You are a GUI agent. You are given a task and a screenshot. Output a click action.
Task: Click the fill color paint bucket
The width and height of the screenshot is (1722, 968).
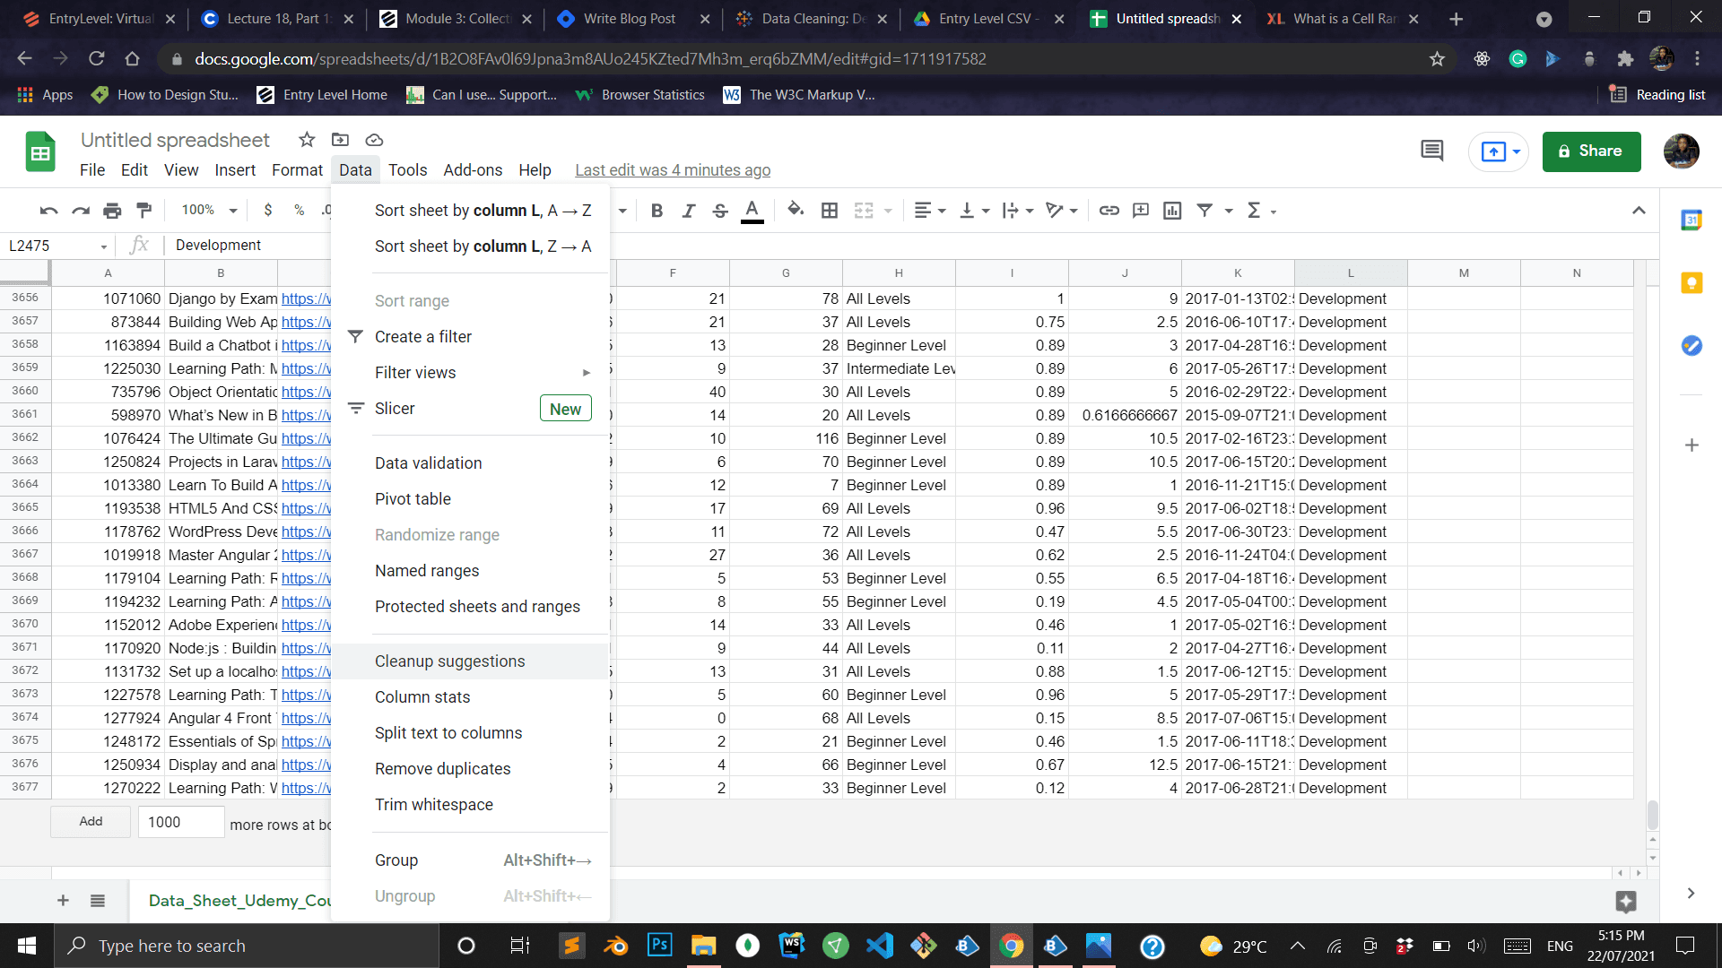pos(795,210)
